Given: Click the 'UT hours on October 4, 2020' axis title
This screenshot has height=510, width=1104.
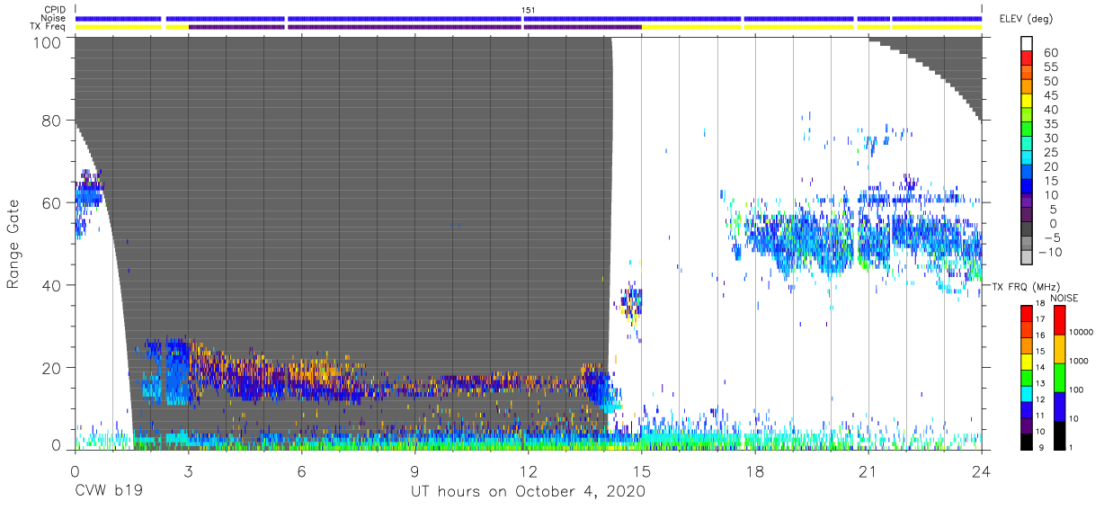Looking at the screenshot, I should [528, 493].
